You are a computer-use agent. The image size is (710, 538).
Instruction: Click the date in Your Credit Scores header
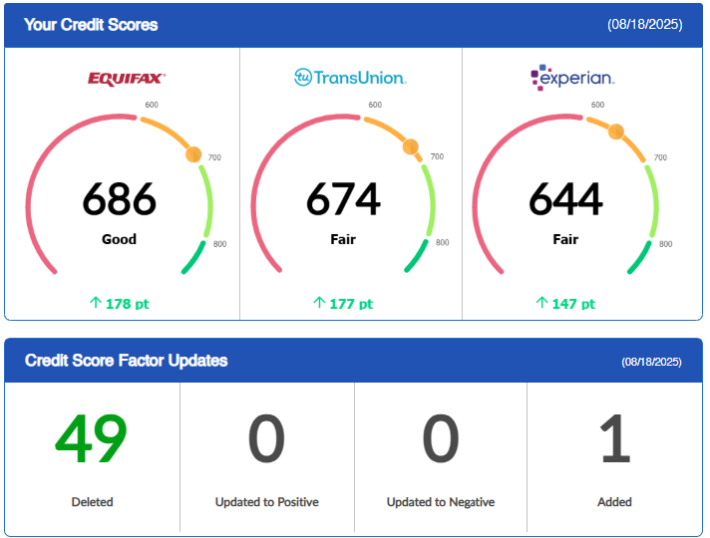644,25
